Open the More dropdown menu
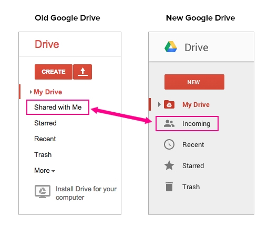 [x=45, y=171]
